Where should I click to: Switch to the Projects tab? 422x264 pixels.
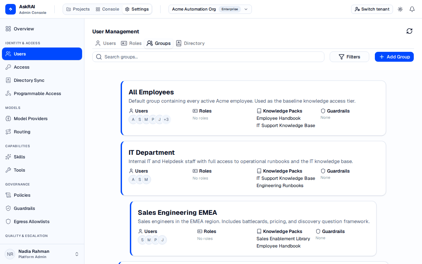[78, 9]
